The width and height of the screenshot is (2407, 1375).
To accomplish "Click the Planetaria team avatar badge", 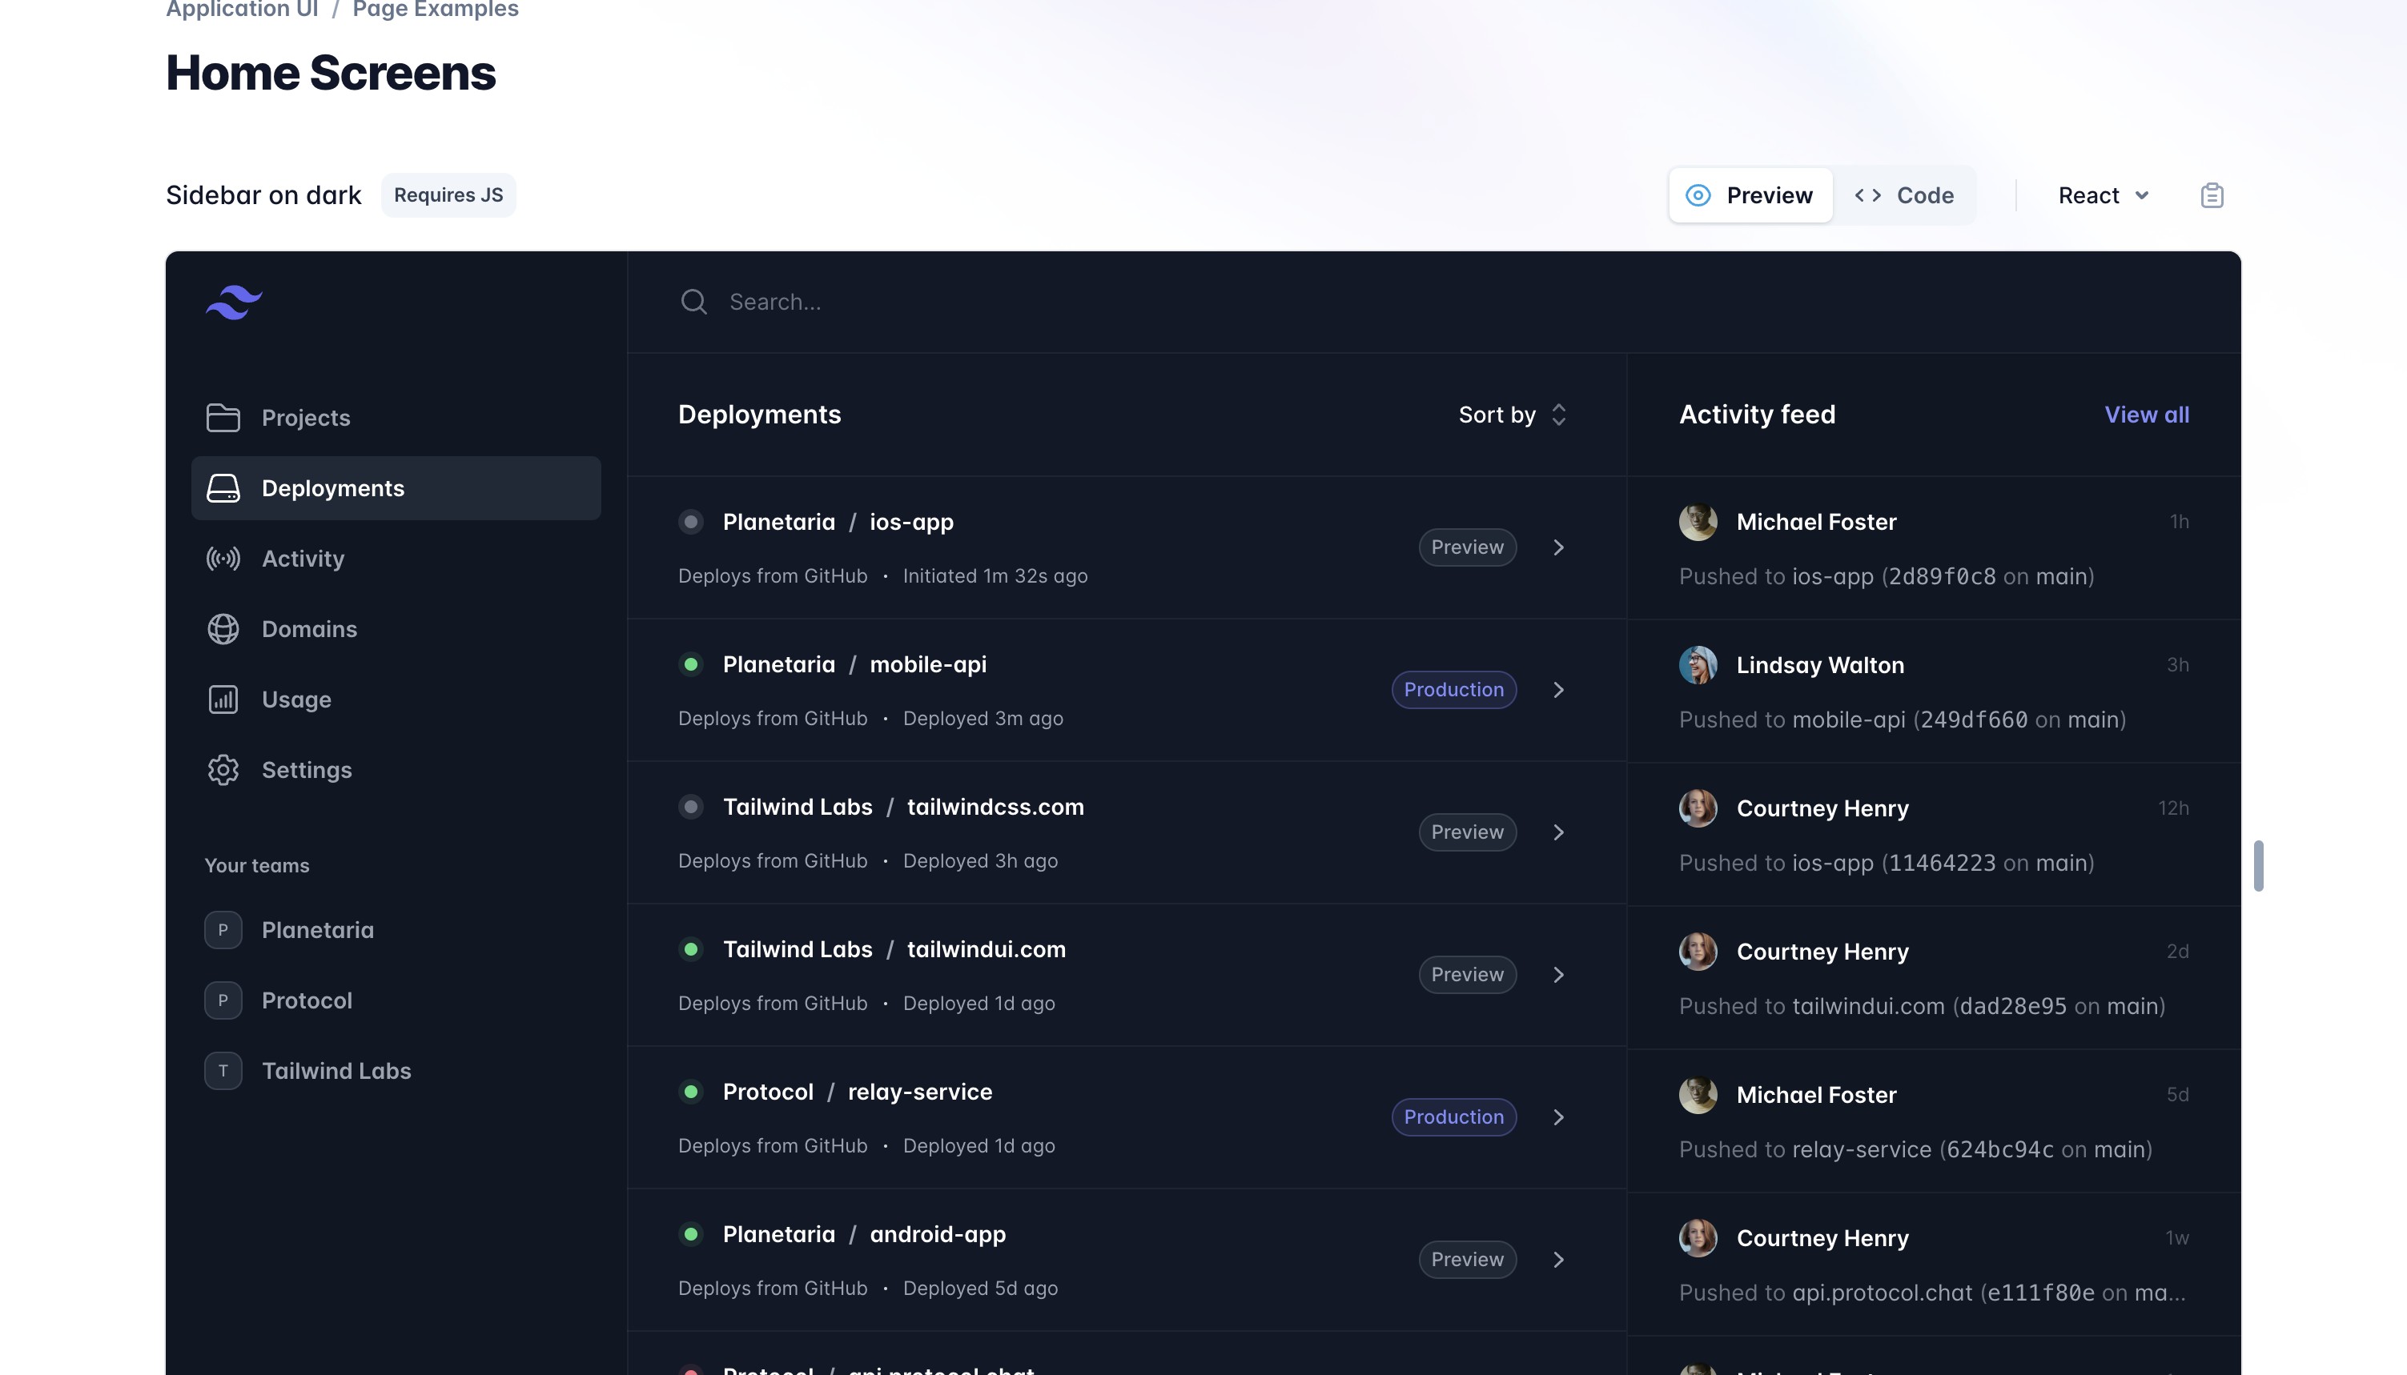I will 223,929.
